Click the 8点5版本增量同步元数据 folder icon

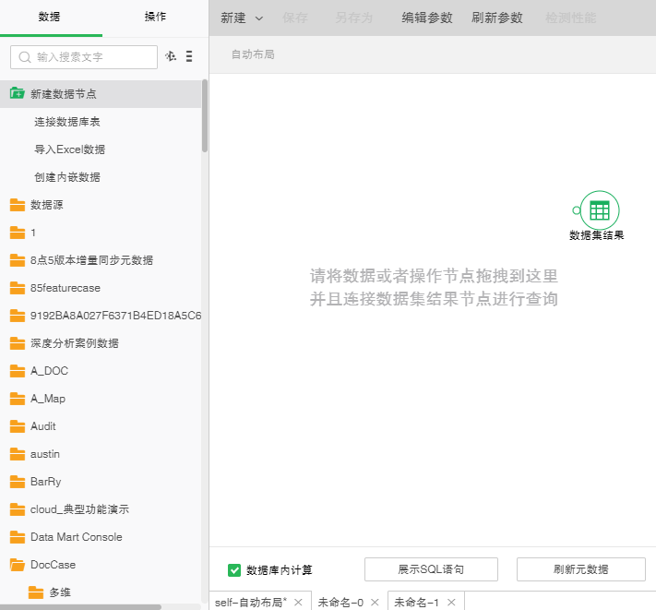click(x=18, y=260)
